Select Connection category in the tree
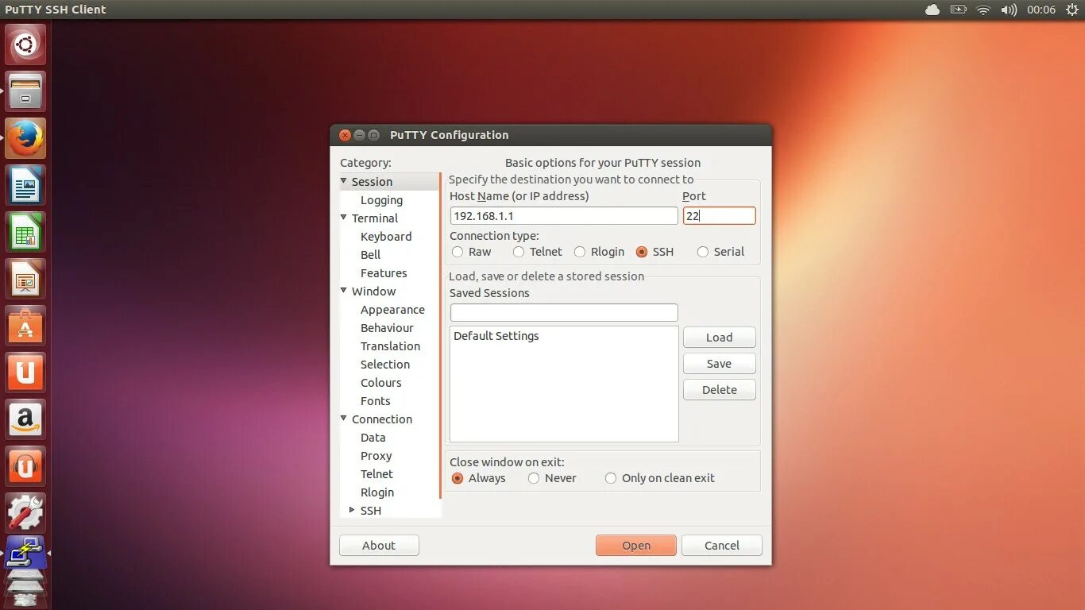This screenshot has height=610, width=1085. coord(382,419)
